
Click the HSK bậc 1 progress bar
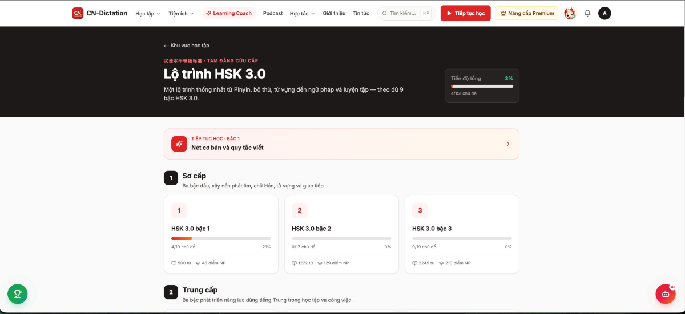pos(221,238)
